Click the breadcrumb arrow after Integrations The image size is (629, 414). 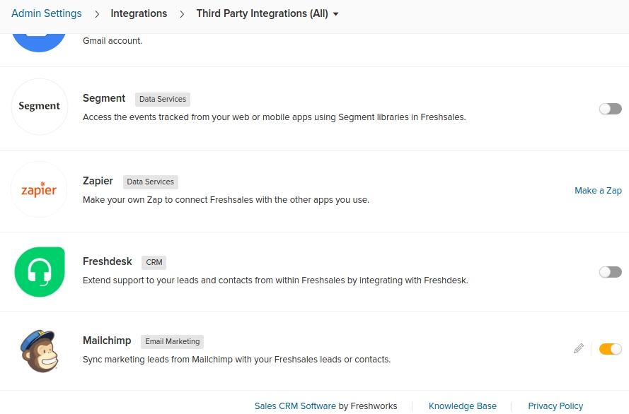pyautogui.click(x=182, y=14)
